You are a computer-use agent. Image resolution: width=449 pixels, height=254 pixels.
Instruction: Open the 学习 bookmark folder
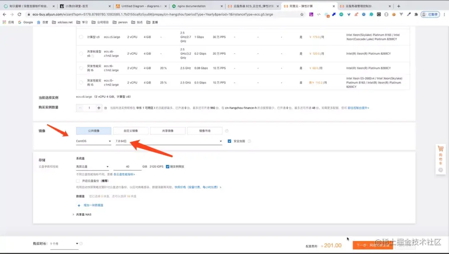pos(82,22)
